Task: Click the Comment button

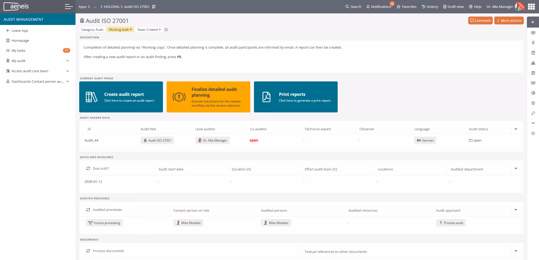Action: pos(480,20)
